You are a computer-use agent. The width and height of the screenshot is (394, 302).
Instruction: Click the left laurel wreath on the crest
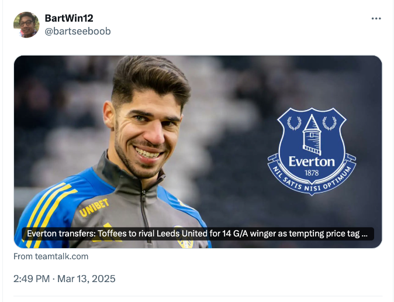[293, 124]
